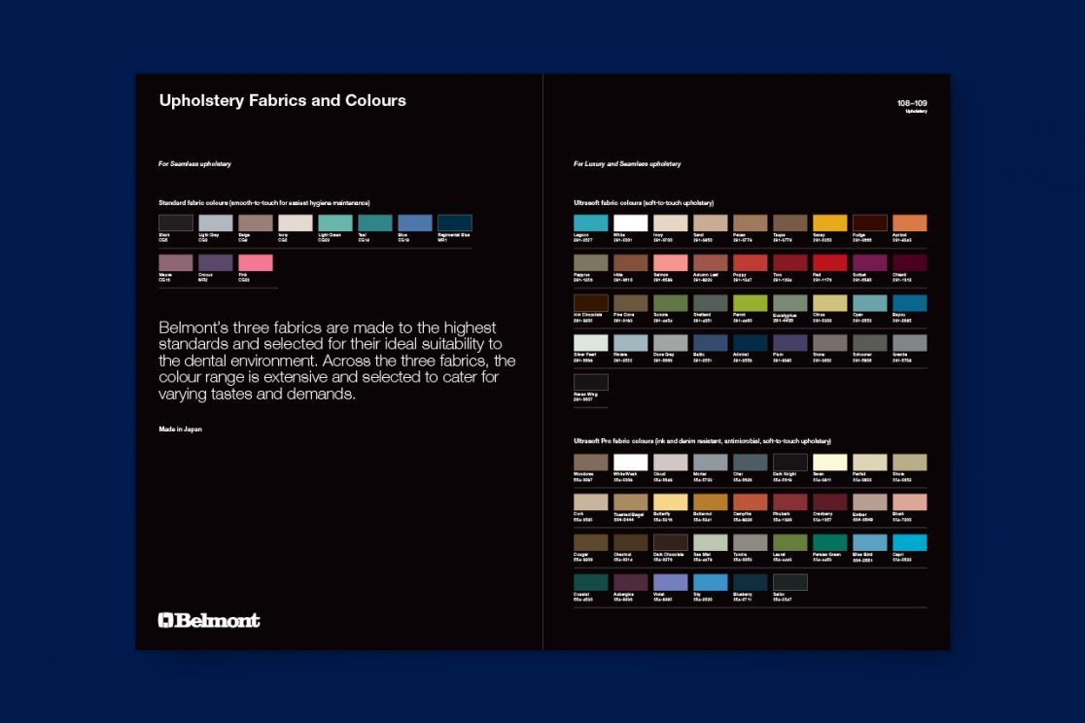The height and width of the screenshot is (723, 1085).
Task: Choose the WhiteWash Ultrasoft Pro swatch
Action: click(630, 463)
